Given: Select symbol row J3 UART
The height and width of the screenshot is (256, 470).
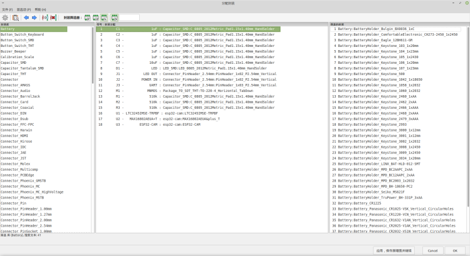Looking at the screenshot, I should pos(188,85).
